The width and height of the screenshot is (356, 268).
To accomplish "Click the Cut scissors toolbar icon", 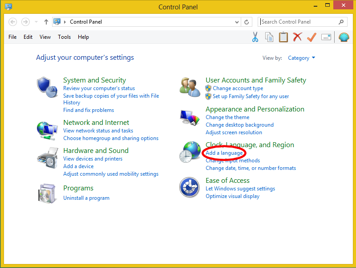I will (x=255, y=37).
